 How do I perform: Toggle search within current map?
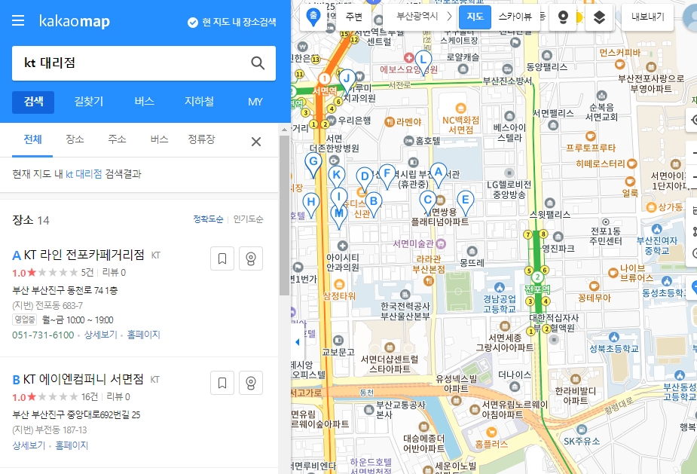231,23
